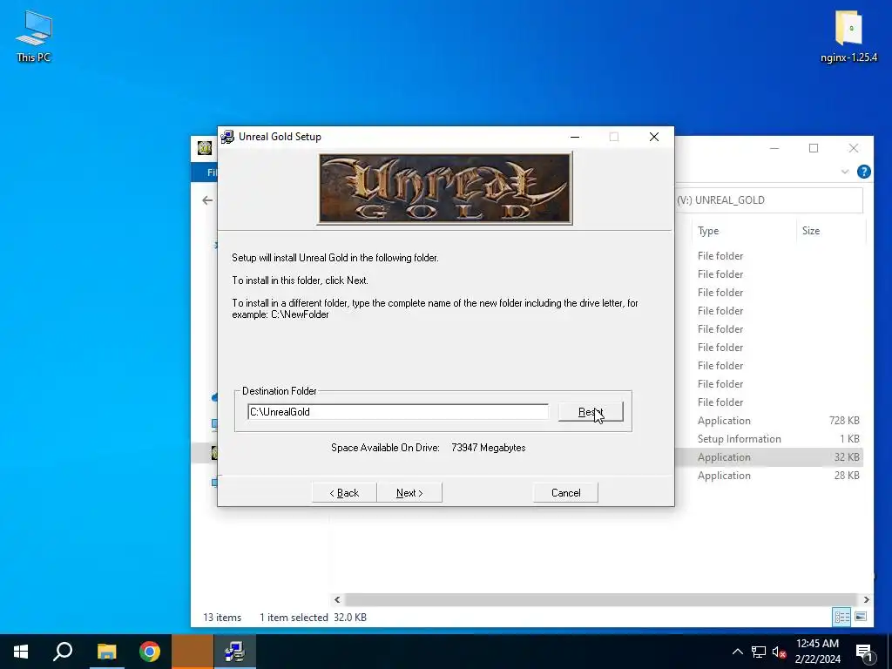Viewport: 892px width, 669px height.
Task: Launch Google Chrome from taskbar
Action: 150,652
